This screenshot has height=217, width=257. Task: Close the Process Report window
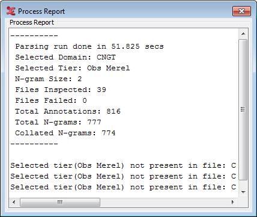tap(241, 11)
